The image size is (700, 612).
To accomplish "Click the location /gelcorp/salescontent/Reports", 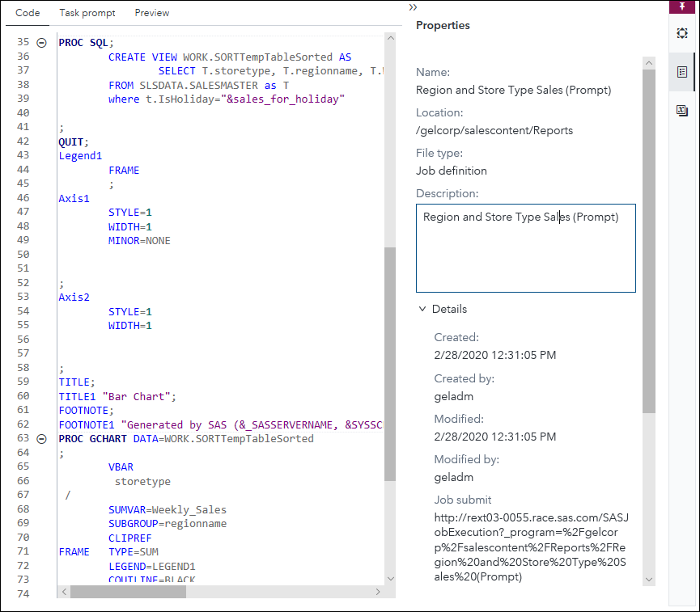I will (x=494, y=130).
